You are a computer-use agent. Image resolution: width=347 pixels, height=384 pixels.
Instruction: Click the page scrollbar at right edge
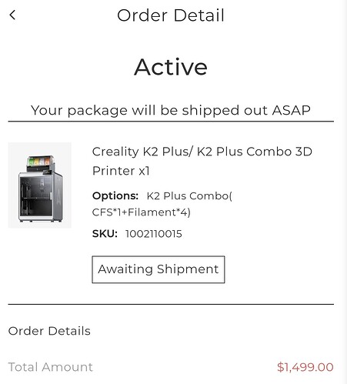click(x=344, y=192)
